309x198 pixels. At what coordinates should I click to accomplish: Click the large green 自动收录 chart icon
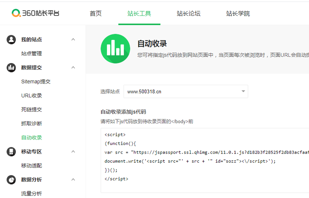(115, 49)
